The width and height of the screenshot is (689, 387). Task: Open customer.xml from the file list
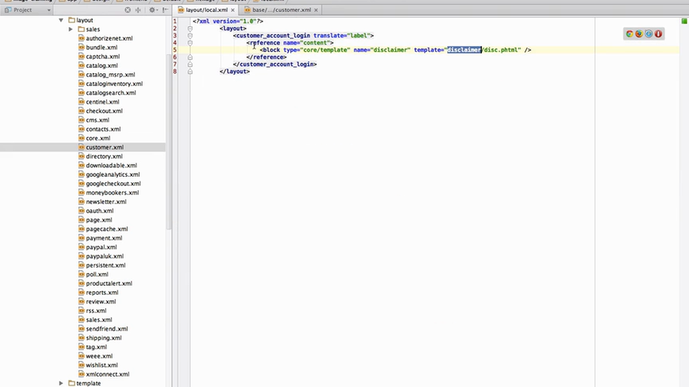click(104, 147)
